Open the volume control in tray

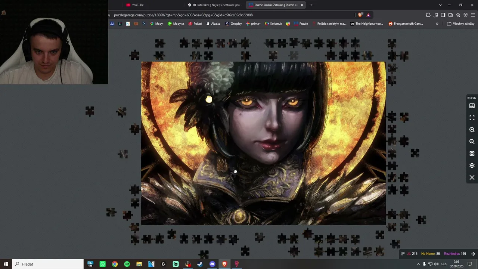pos(436,264)
